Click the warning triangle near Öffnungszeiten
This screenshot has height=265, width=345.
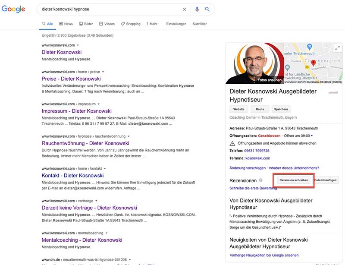coord(232,144)
